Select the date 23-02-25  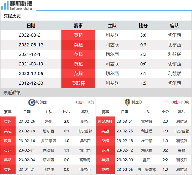[125, 131]
